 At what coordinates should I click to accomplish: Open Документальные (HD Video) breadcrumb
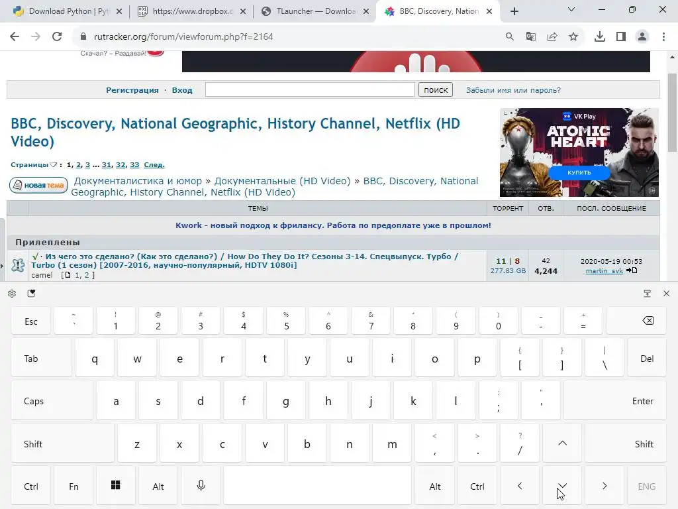click(x=282, y=180)
